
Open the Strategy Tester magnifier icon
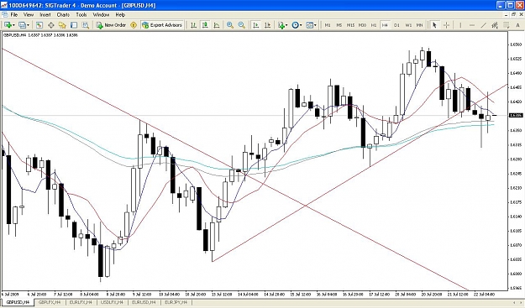coord(86,25)
